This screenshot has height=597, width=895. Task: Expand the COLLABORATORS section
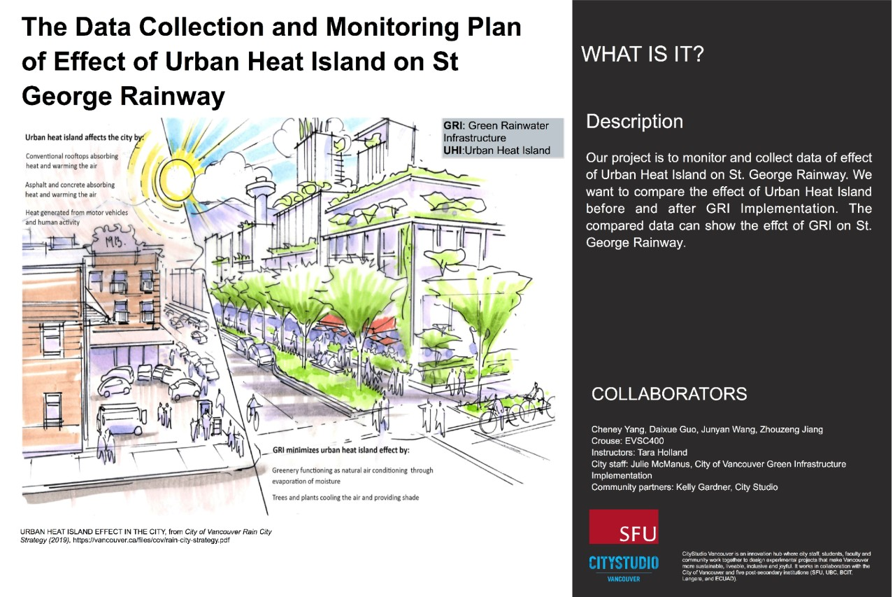pos(669,394)
